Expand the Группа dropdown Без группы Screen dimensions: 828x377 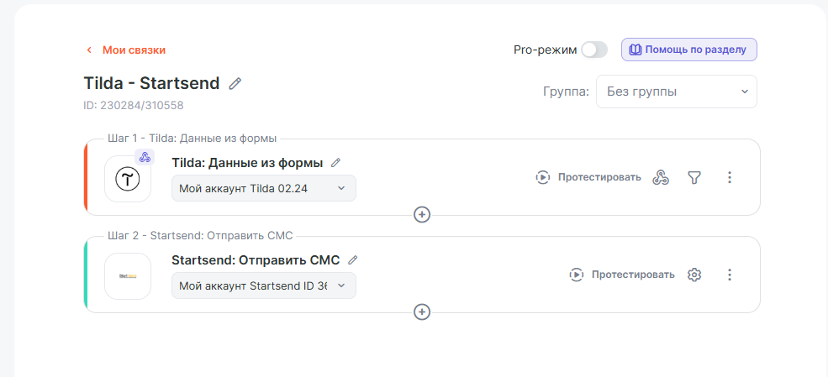pyautogui.click(x=676, y=92)
